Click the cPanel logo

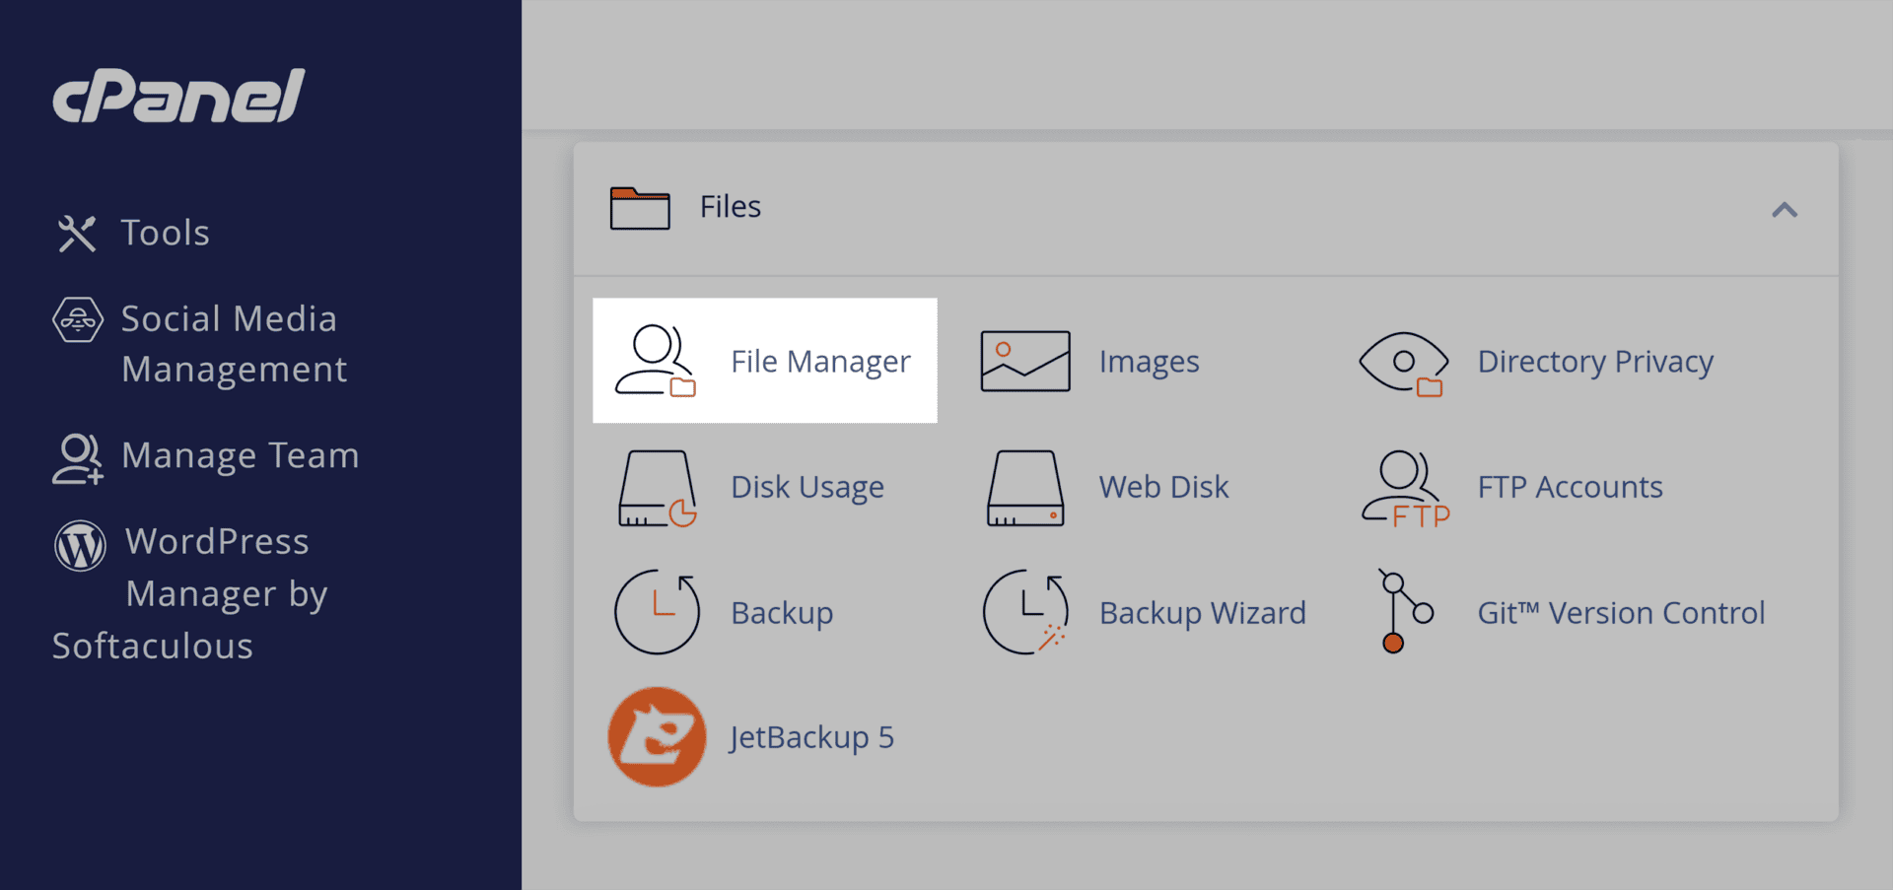[178, 97]
